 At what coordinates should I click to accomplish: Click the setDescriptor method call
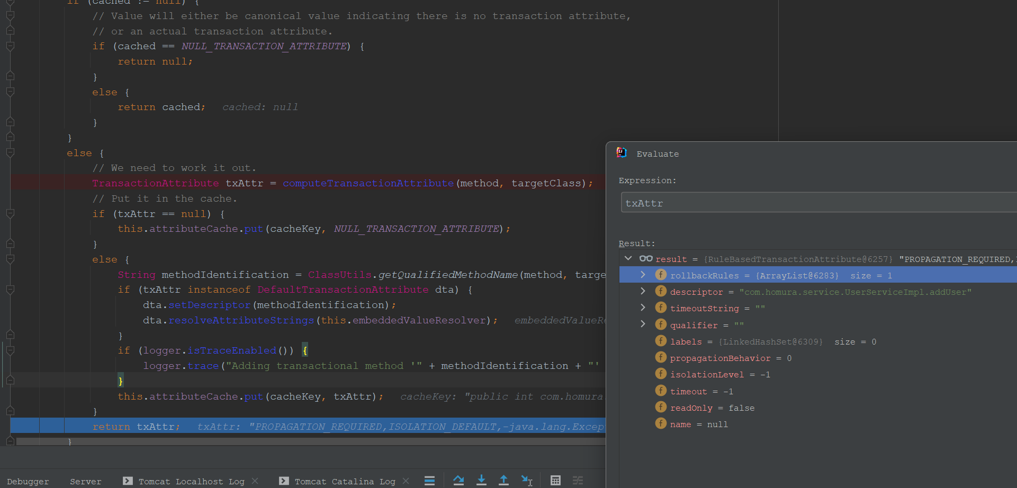pyautogui.click(x=209, y=305)
